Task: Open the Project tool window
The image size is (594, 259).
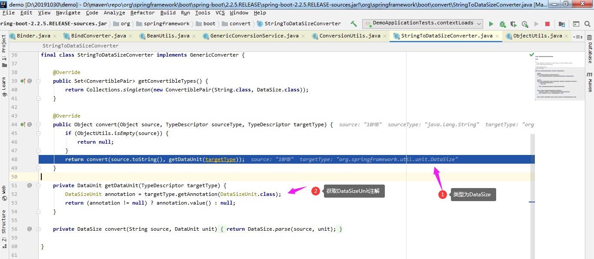Action: [x=4, y=52]
